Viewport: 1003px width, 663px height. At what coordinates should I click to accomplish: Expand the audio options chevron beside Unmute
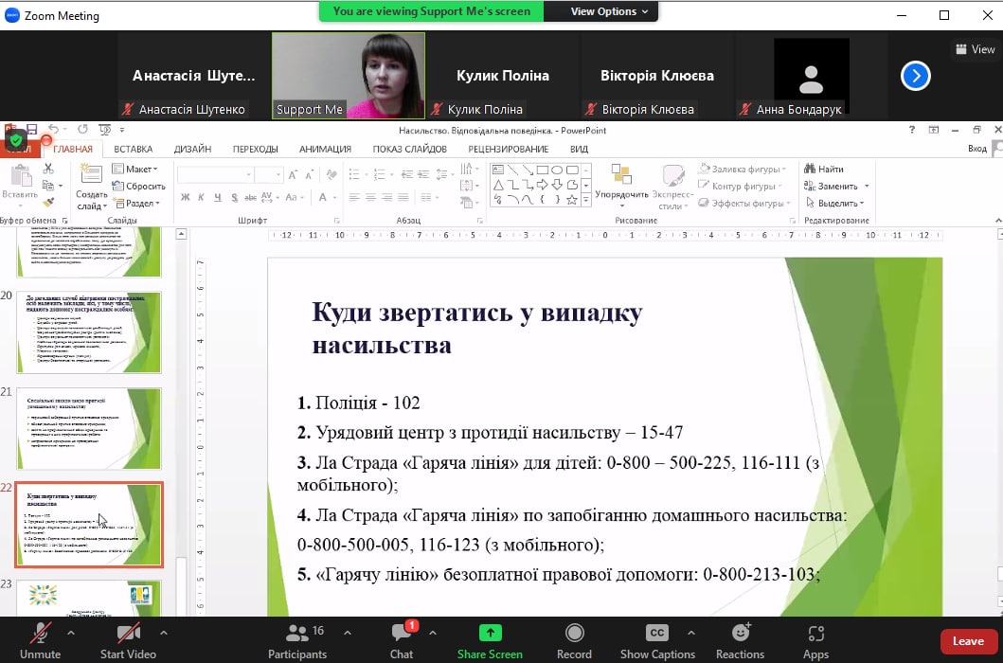pyautogui.click(x=71, y=632)
